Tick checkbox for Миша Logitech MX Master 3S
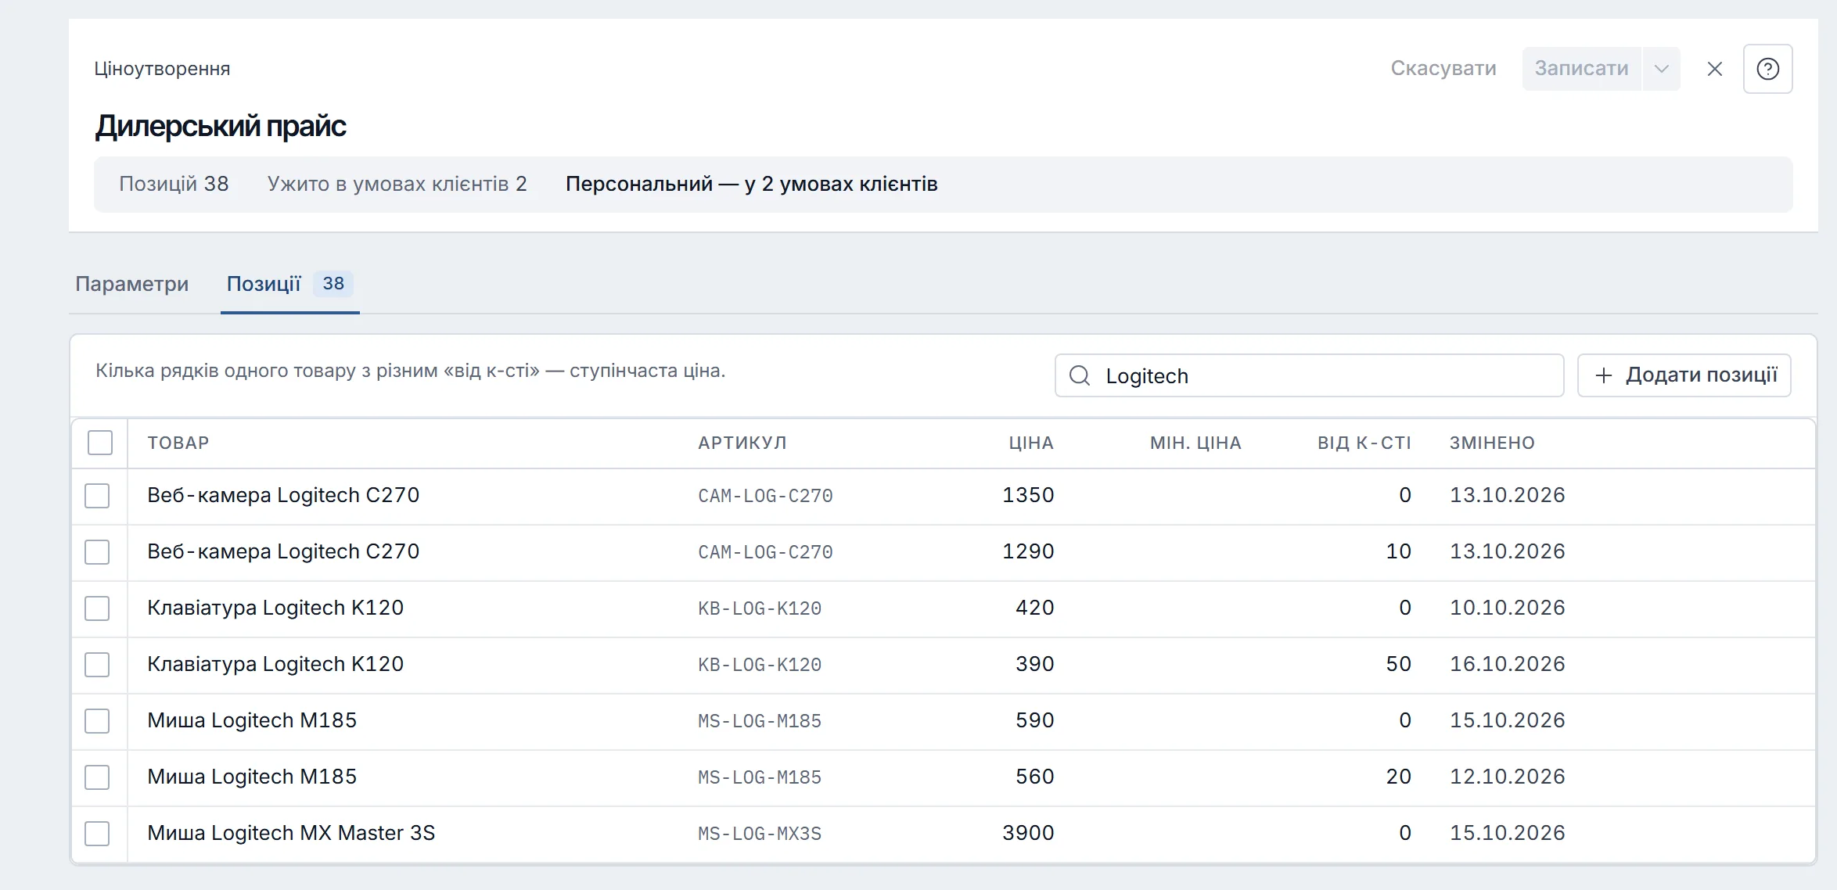1837x890 pixels. [x=97, y=834]
